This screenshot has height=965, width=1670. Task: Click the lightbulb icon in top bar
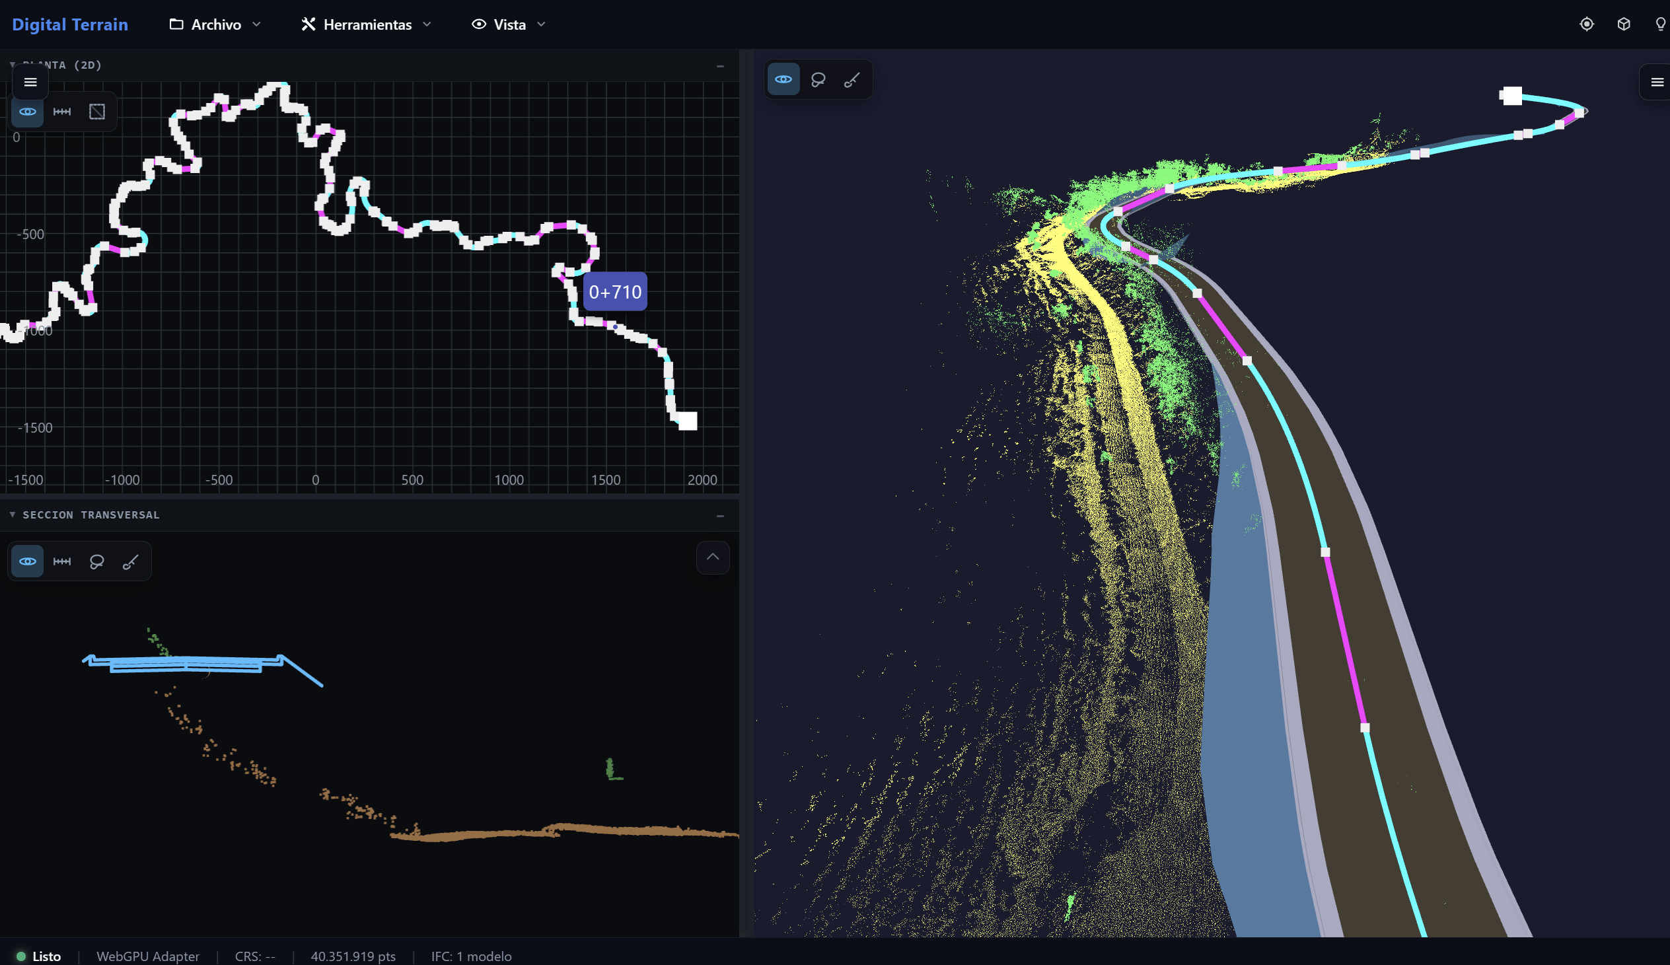point(1660,24)
